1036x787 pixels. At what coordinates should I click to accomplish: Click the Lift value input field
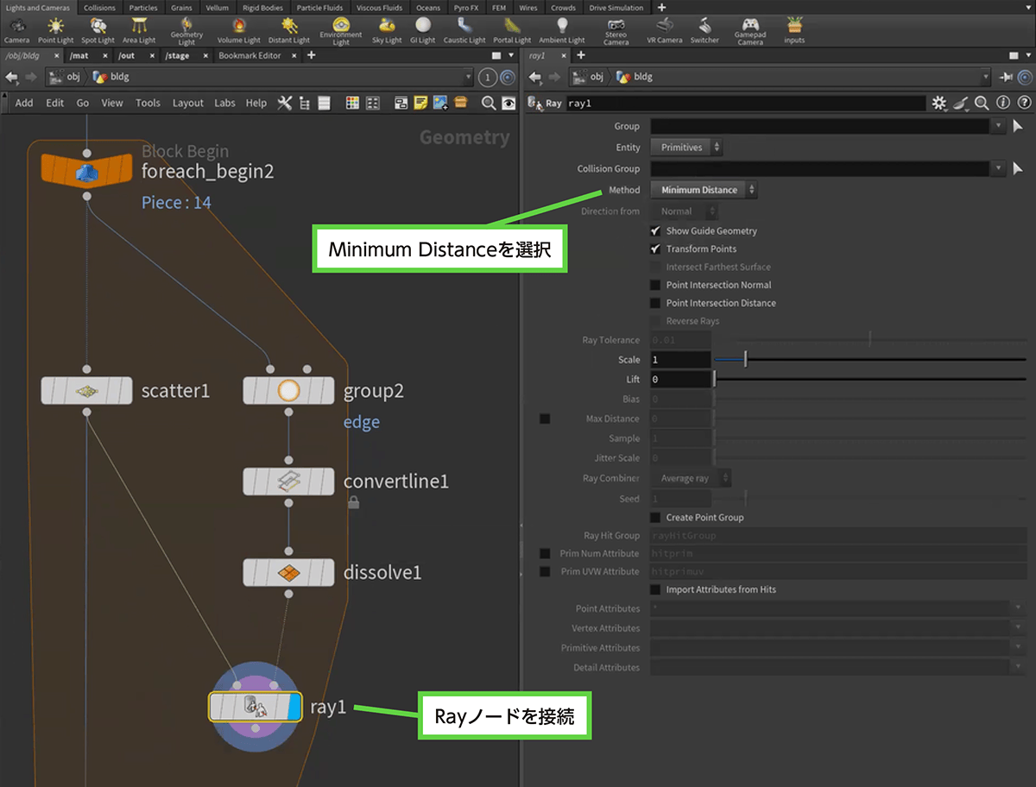(680, 379)
